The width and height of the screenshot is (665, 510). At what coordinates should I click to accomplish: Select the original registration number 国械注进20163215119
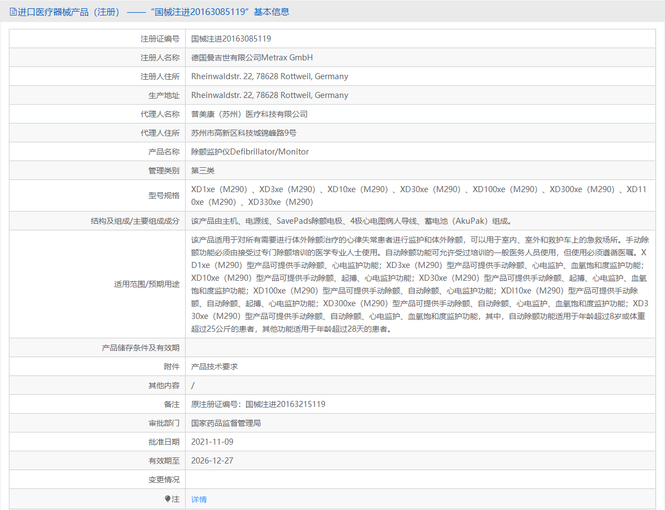285,404
